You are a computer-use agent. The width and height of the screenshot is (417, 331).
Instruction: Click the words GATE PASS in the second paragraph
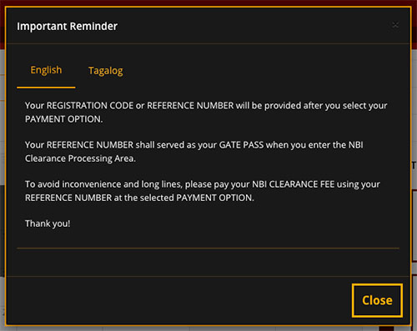[241, 145]
